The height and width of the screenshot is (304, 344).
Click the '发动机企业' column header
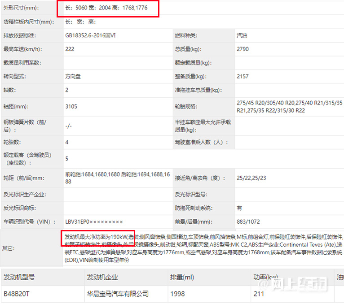[x=102, y=277]
